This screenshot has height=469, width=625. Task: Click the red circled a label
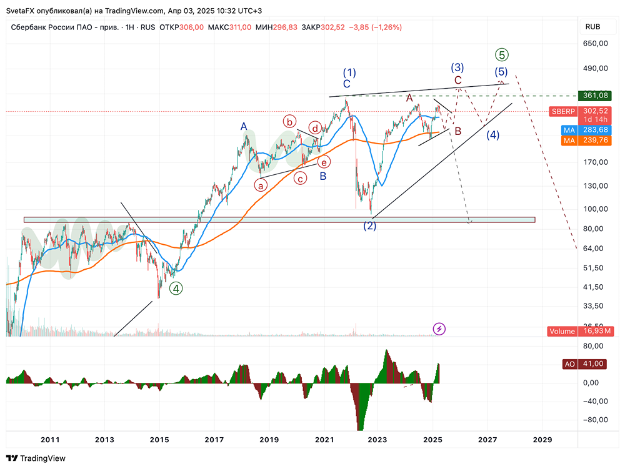point(261,185)
